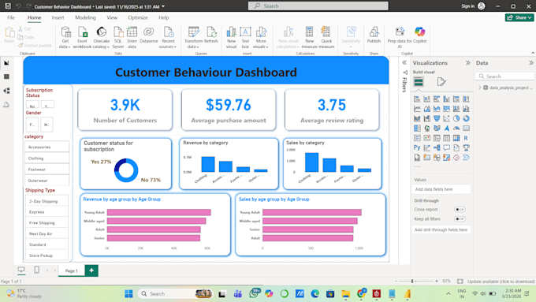Select the Q&A visual icon
The height and width of the screenshot is (302, 536).
tap(446, 147)
